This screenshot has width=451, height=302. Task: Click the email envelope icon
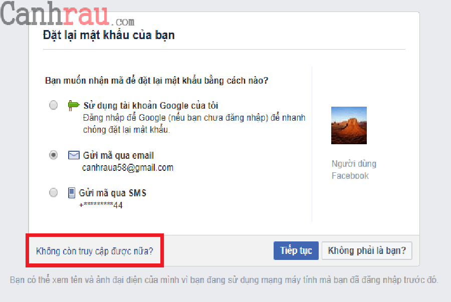coord(74,155)
